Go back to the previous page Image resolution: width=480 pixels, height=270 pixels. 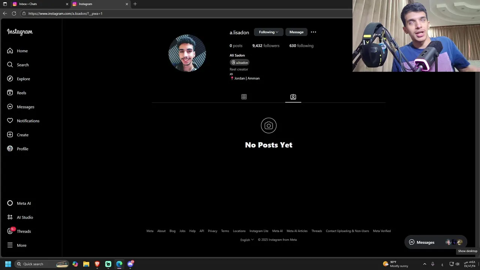pos(5,13)
